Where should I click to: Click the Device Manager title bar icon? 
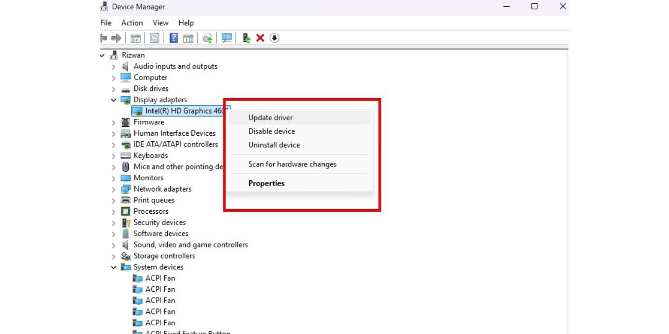104,7
